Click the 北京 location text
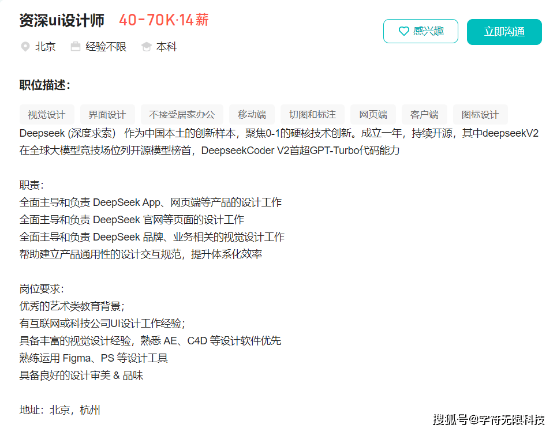Viewport: 557px width, 432px height. tap(45, 47)
